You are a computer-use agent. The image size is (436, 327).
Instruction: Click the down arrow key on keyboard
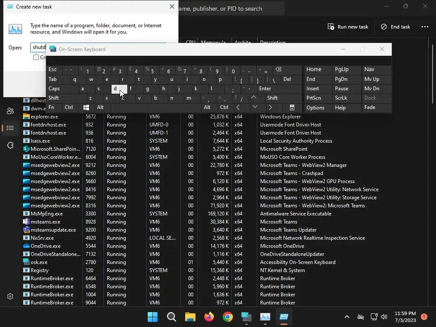[255, 107]
